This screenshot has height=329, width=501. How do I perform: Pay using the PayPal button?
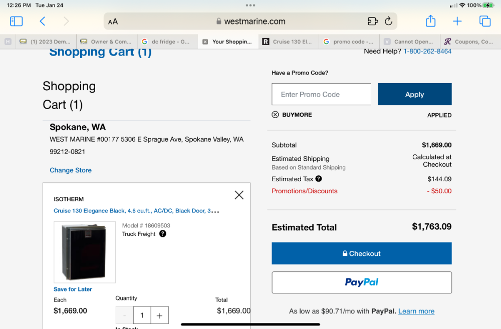(x=361, y=282)
